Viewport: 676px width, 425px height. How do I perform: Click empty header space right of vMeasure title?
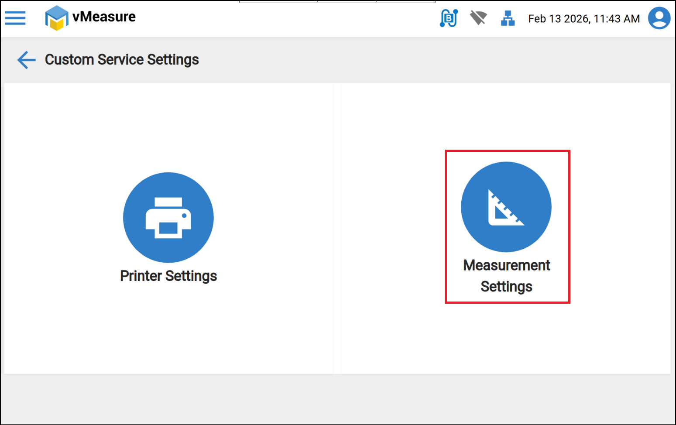(x=284, y=19)
